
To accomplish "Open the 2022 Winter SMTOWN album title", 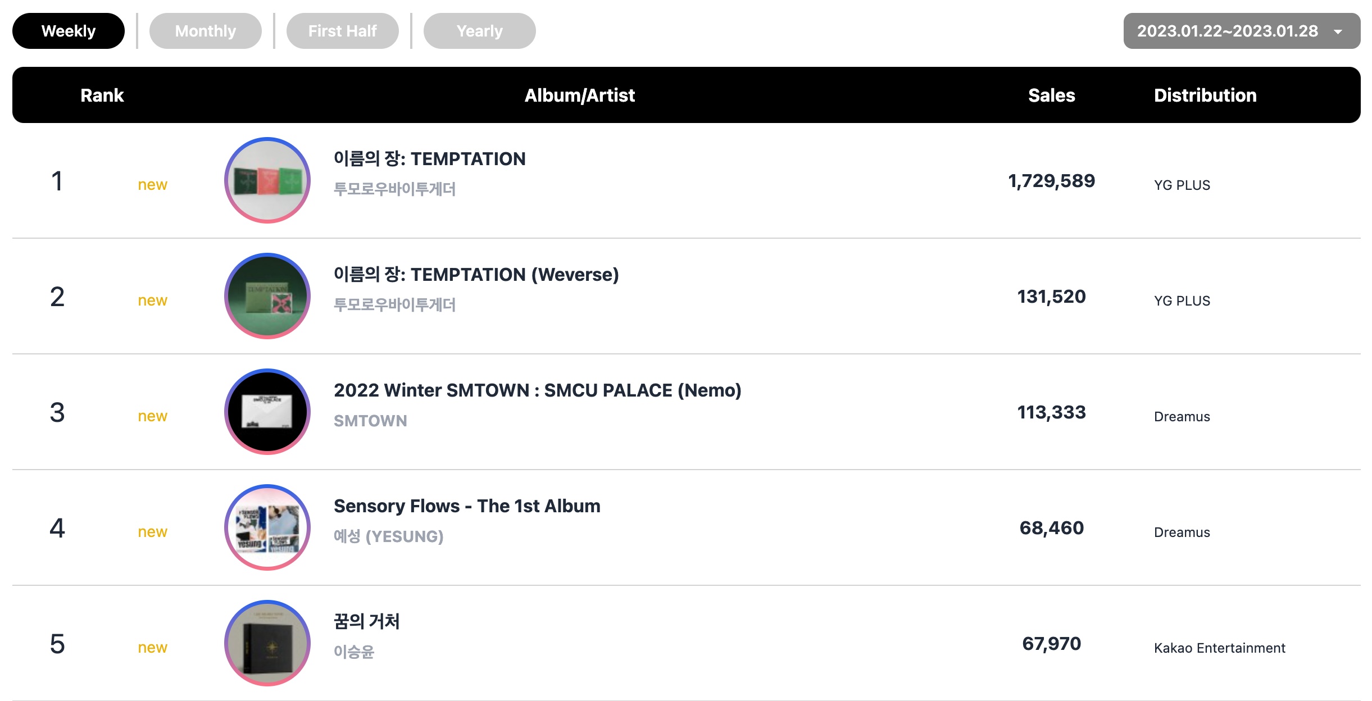I will [537, 390].
